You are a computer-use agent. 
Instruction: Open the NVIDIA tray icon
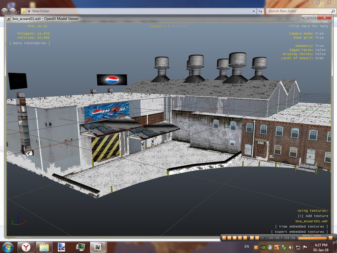pyautogui.click(x=262, y=247)
